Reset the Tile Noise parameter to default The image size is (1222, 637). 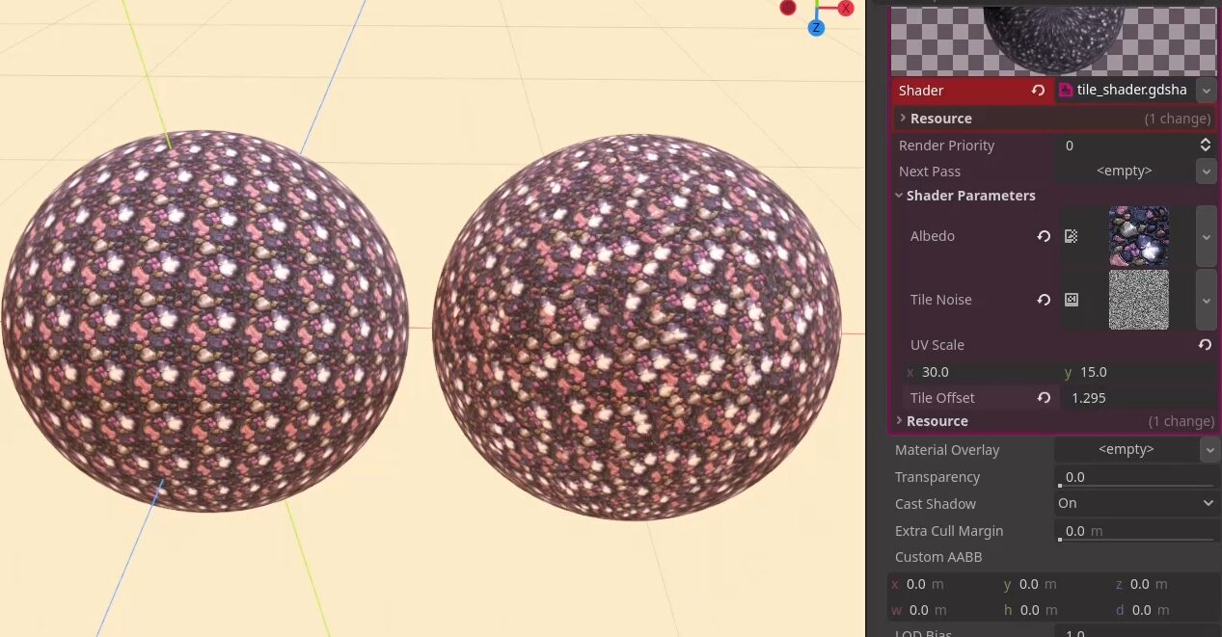pyautogui.click(x=1044, y=300)
